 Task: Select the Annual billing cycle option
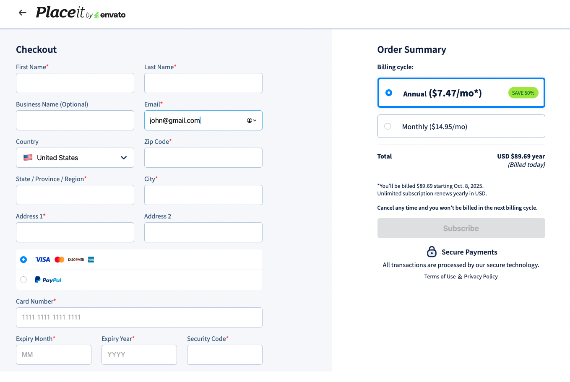pos(389,93)
